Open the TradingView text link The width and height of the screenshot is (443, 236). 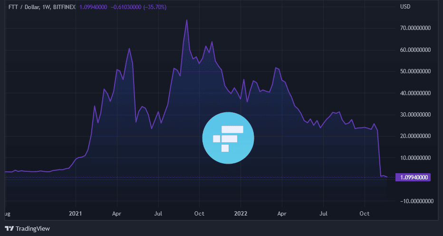tap(32, 229)
